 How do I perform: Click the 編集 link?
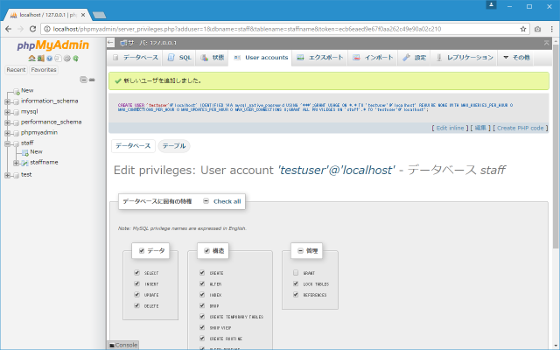pos(480,128)
